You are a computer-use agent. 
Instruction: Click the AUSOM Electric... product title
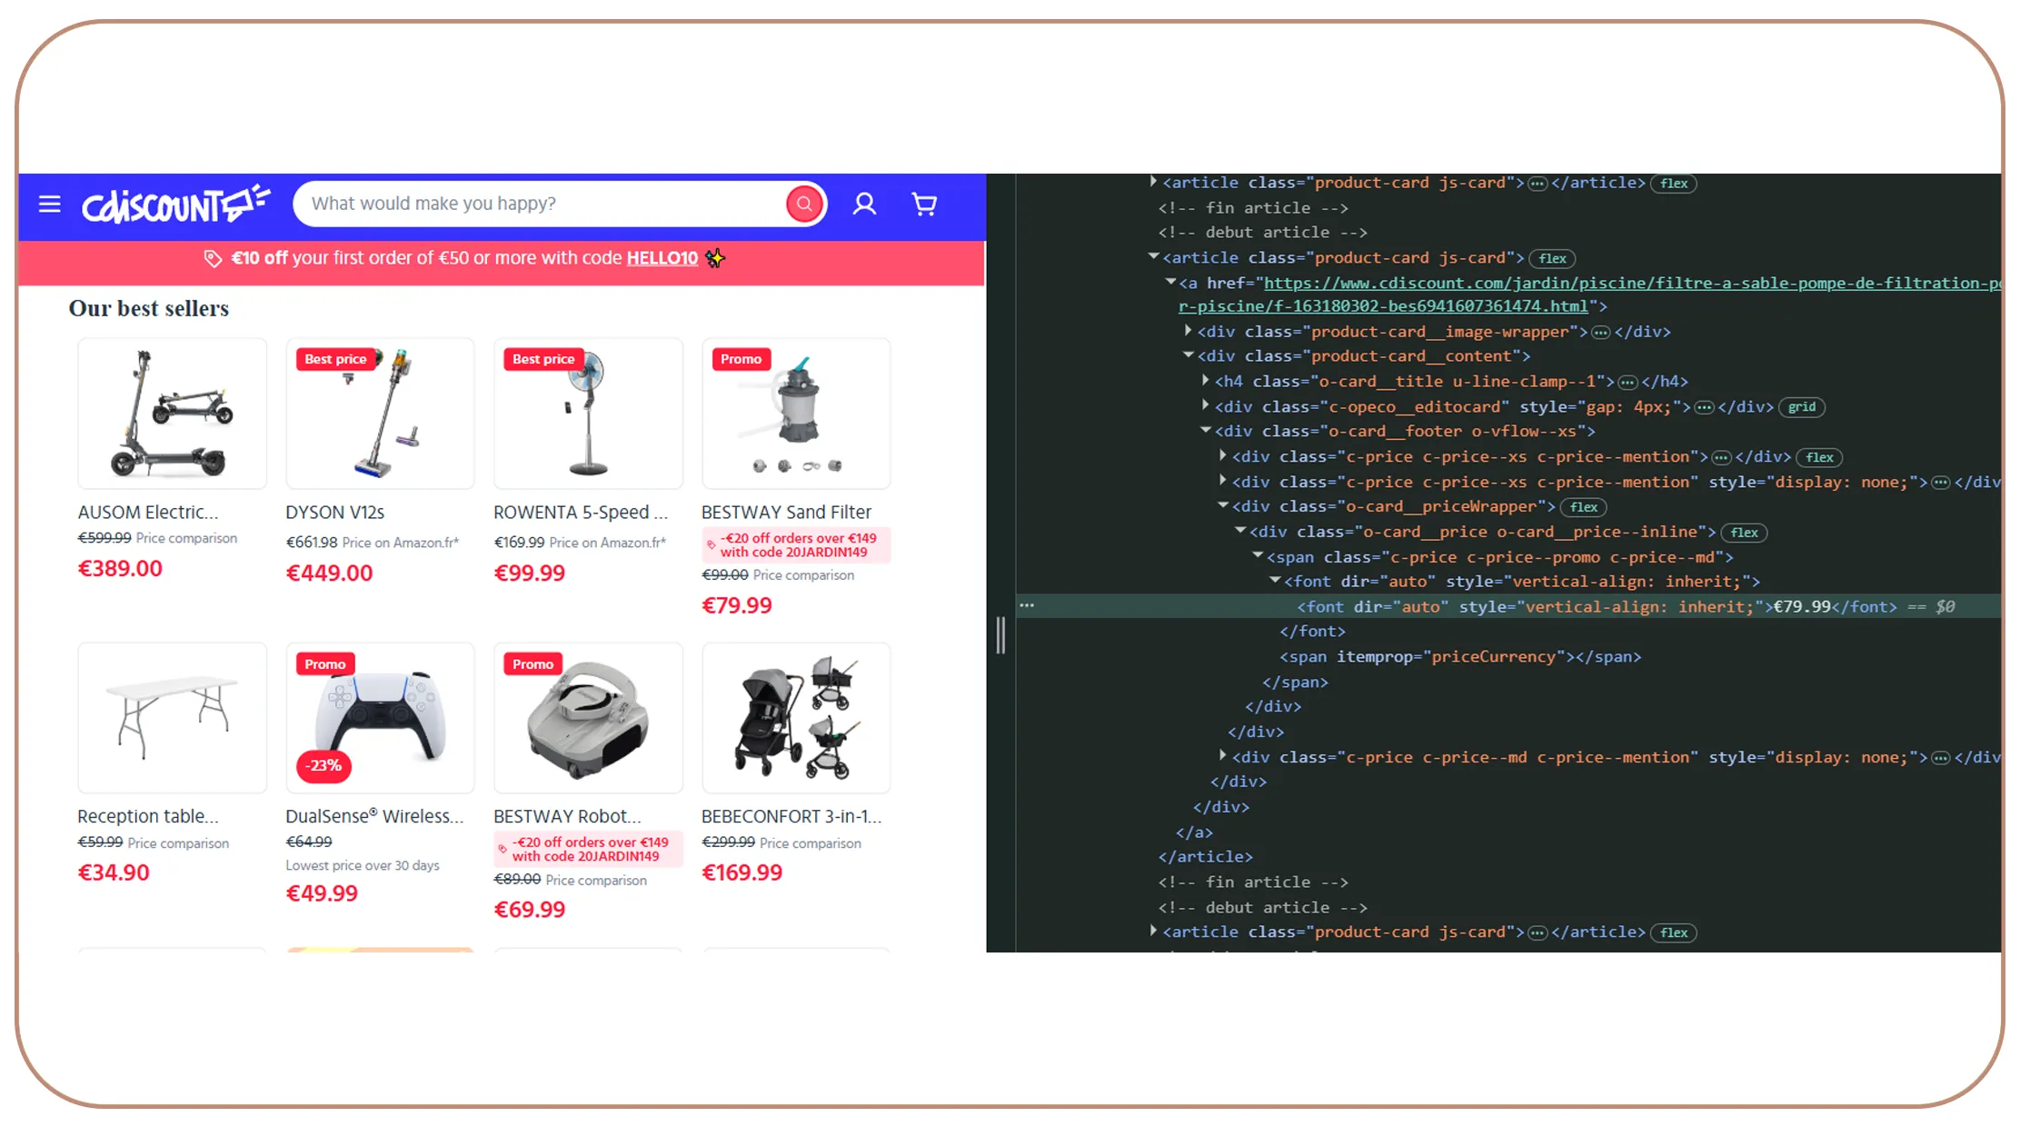coord(148,513)
